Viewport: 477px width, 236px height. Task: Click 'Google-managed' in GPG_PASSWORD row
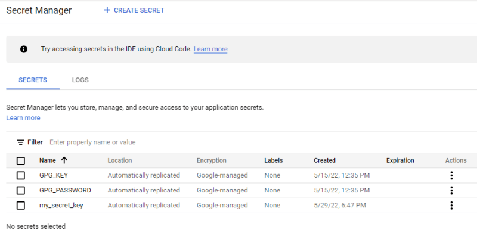click(222, 190)
